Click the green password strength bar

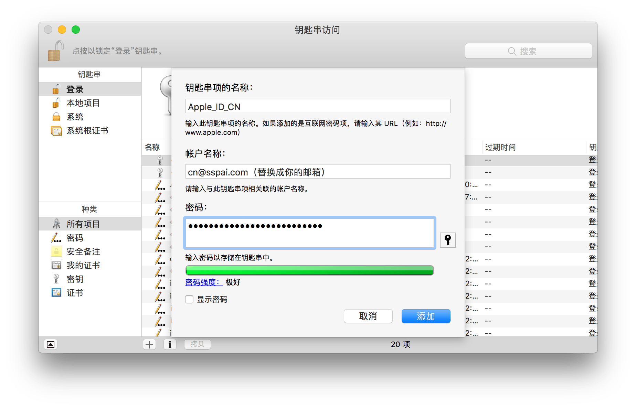point(309,270)
